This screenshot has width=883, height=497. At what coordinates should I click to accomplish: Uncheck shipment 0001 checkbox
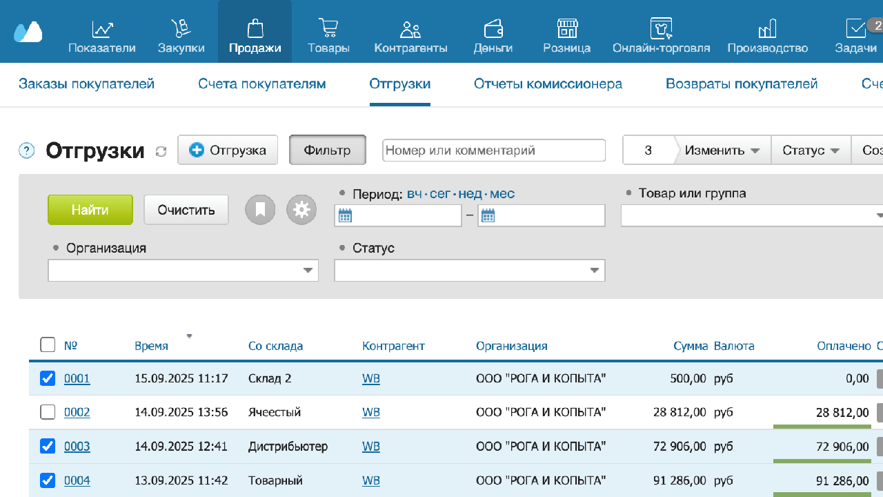pos(48,378)
